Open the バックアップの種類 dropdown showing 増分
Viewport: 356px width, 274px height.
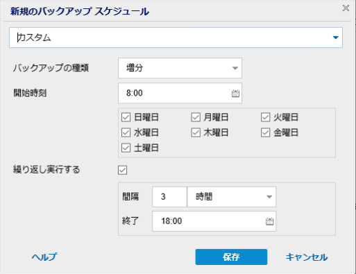pos(180,68)
